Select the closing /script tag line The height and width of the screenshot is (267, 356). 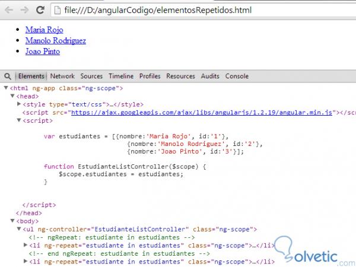[x=39, y=205]
